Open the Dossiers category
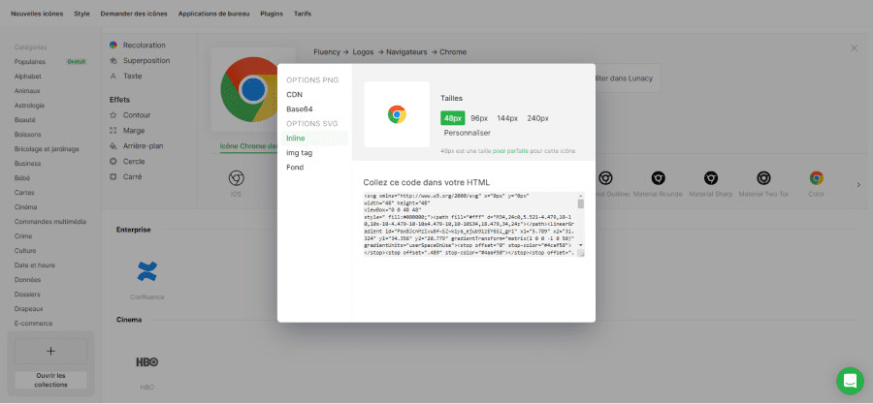The image size is (873, 404). (27, 294)
